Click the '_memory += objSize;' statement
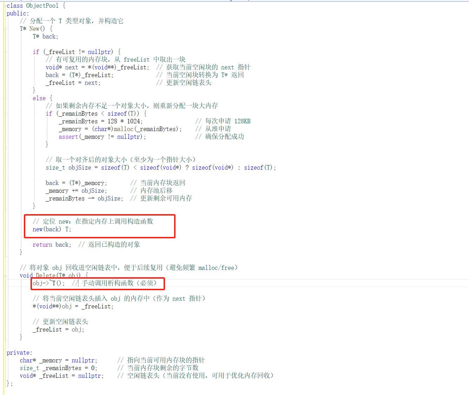 coord(77,191)
